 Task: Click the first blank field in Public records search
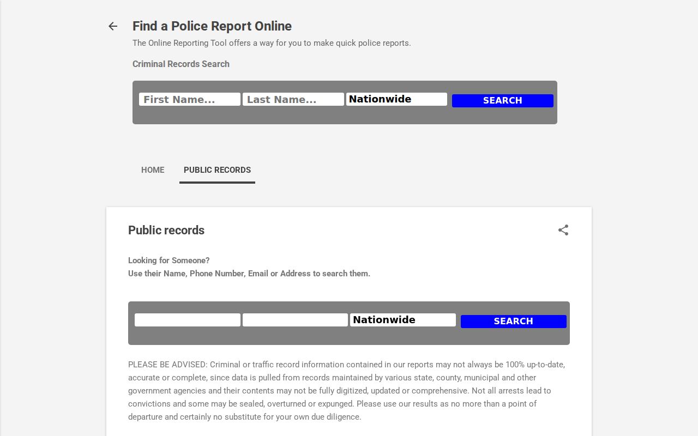[x=188, y=320]
